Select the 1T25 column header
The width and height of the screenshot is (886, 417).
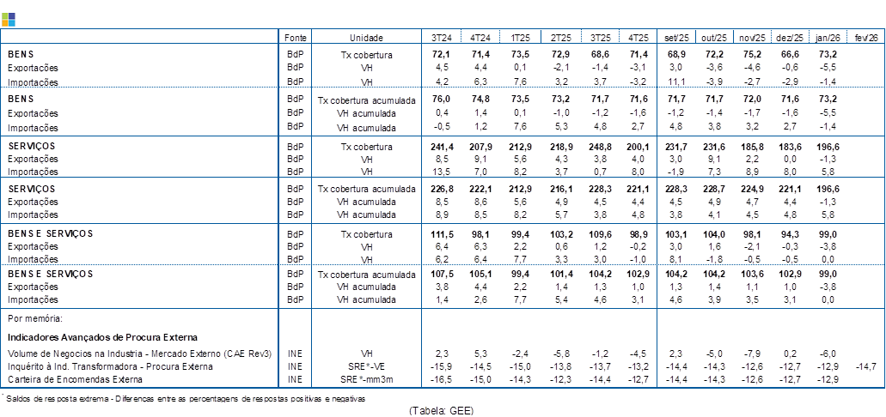(521, 38)
